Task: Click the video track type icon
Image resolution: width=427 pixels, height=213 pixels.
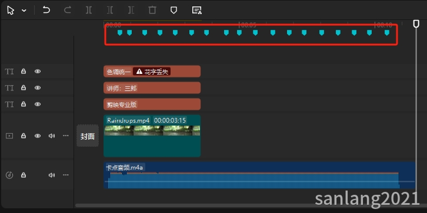Action: 9,136
